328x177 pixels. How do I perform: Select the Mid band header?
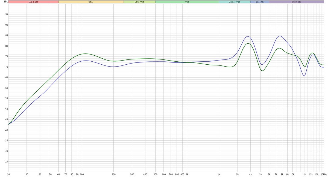[x=187, y=2]
